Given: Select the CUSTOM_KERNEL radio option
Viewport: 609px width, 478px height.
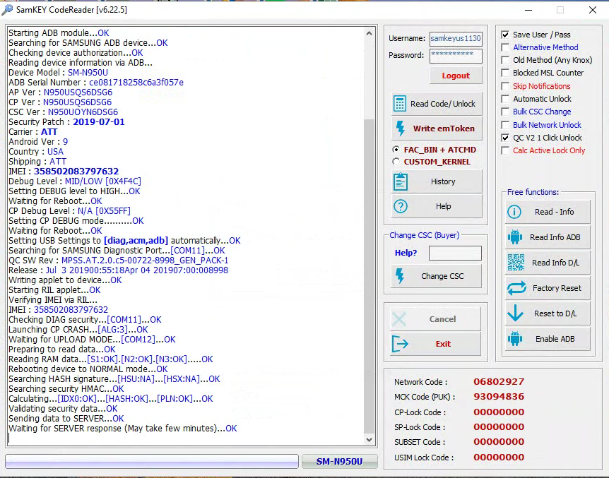Looking at the screenshot, I should (396, 162).
